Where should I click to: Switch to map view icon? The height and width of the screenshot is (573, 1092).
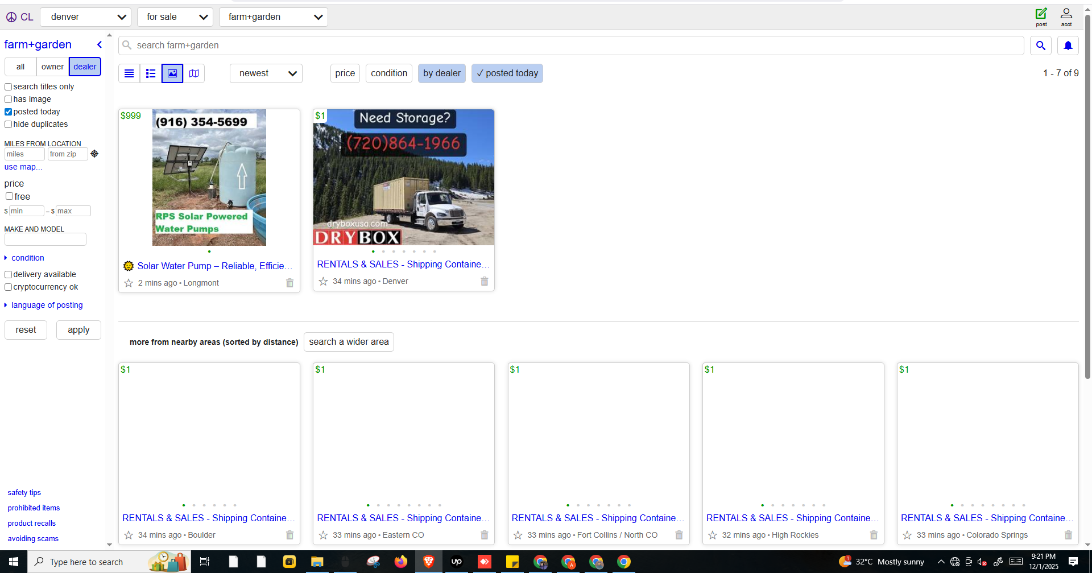194,73
